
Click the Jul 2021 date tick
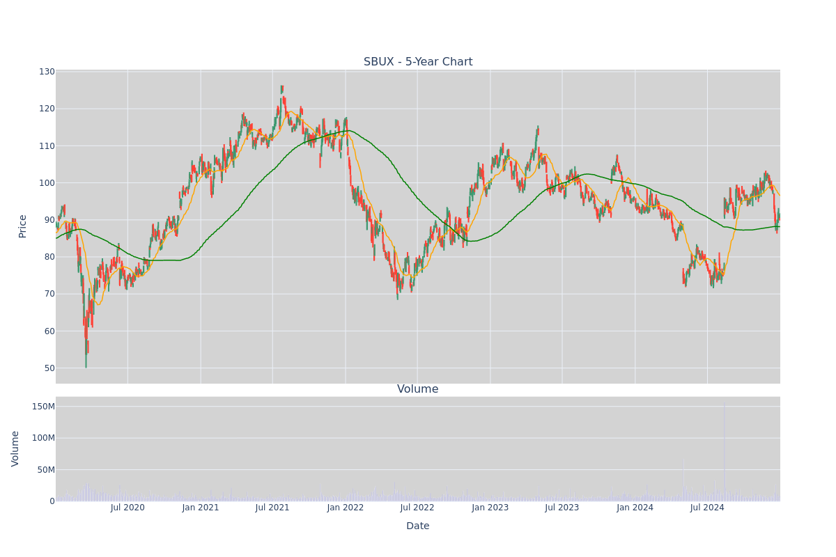pyautogui.click(x=272, y=508)
